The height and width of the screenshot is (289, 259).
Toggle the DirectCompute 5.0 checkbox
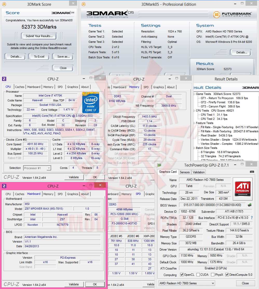point(227,275)
